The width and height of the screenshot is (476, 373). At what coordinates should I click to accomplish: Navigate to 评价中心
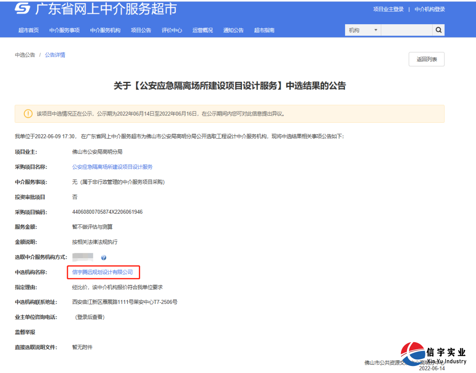(172, 30)
